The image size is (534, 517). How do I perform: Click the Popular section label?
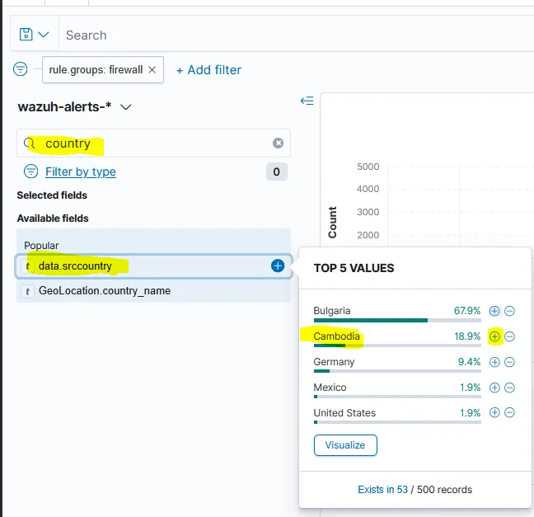coord(41,246)
